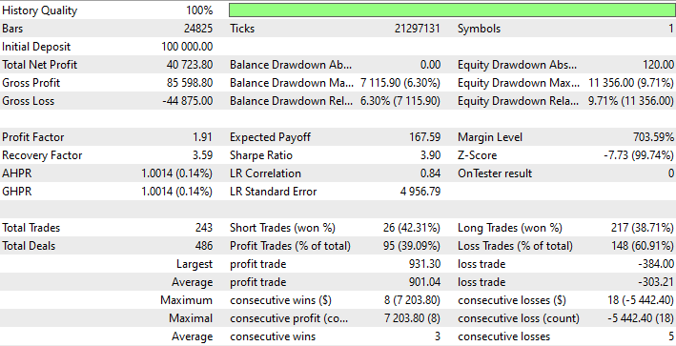Viewport: 676px width, 346px height.
Task: Select truncated Balance Drawdown Ab... label
Action: point(291,65)
